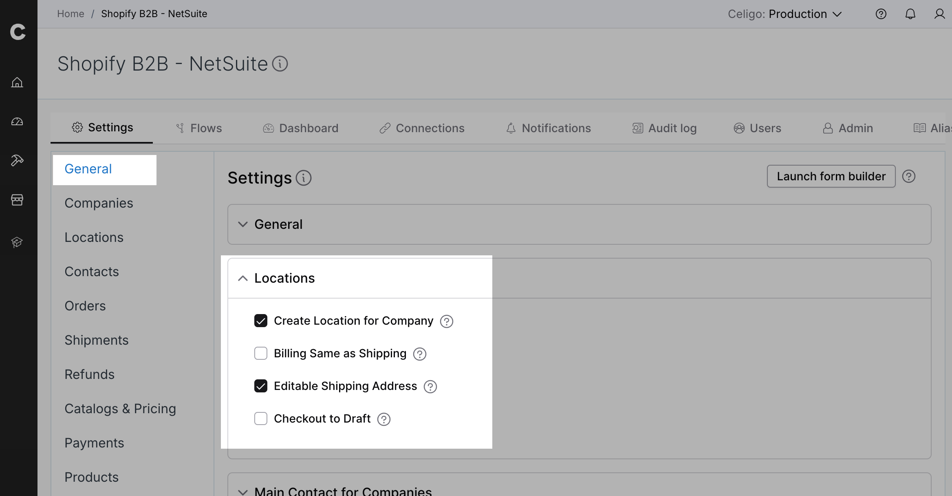Open the graduation cap resources icon

pyautogui.click(x=17, y=242)
